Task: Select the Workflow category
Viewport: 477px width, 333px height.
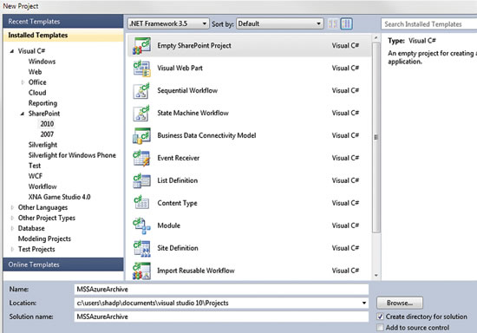Action: click(42, 186)
